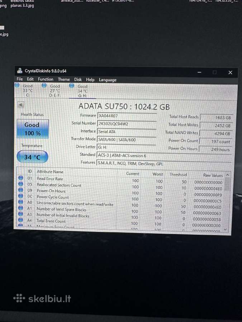Click status icon of Valid Spare Blocks row
242x322 pixels.
pyautogui.click(x=20, y=208)
